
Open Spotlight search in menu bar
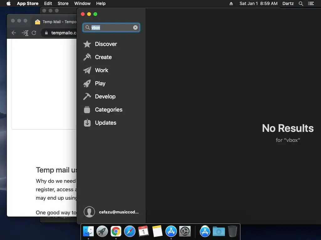[301, 3]
